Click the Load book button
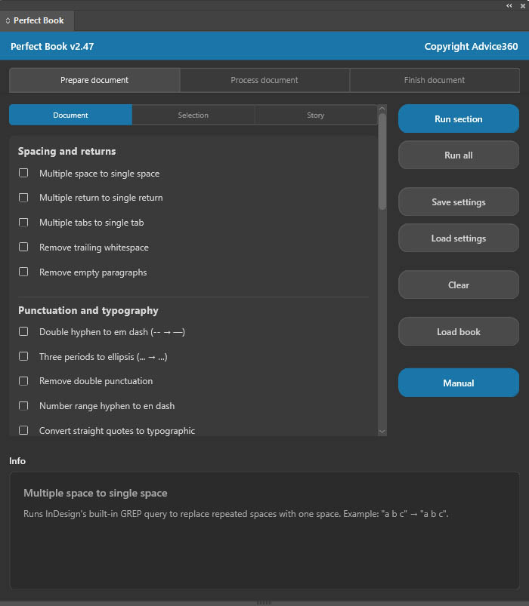 tap(459, 331)
